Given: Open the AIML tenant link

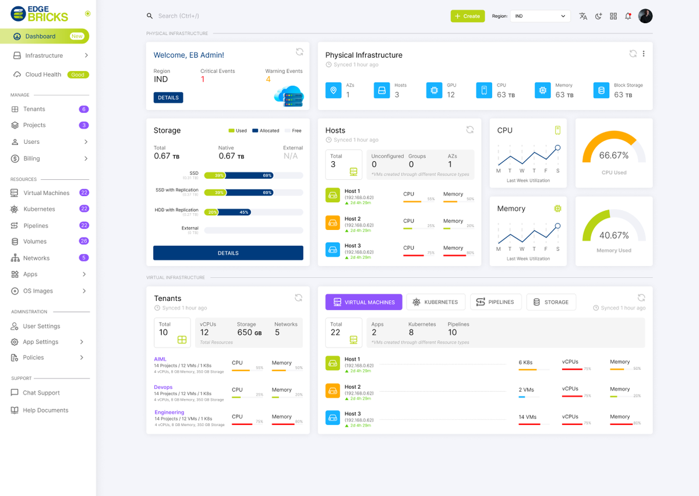Looking at the screenshot, I should (x=160, y=359).
